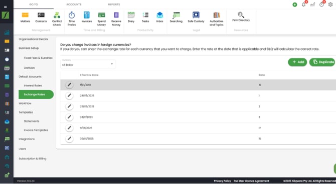The width and height of the screenshot is (336, 184).
Task: Launch Conflict Check from the ribbon
Action: [x=57, y=19]
